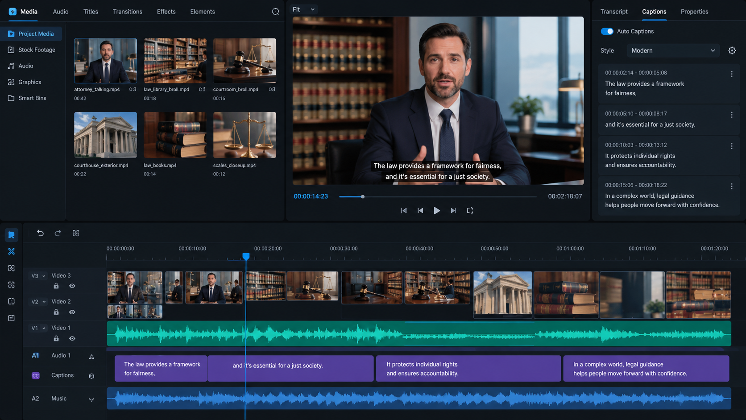The width and height of the screenshot is (746, 420).
Task: Expand the A2 Music track chevron
Action: coord(91,399)
